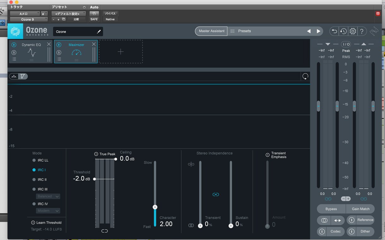Enable Transient Emphasis
Screen dimensions: 385x240
268,155
